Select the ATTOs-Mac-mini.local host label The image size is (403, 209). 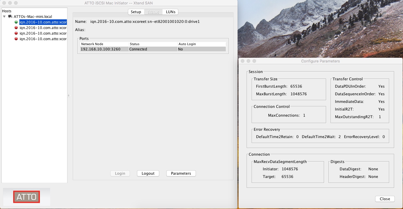click(x=33, y=17)
